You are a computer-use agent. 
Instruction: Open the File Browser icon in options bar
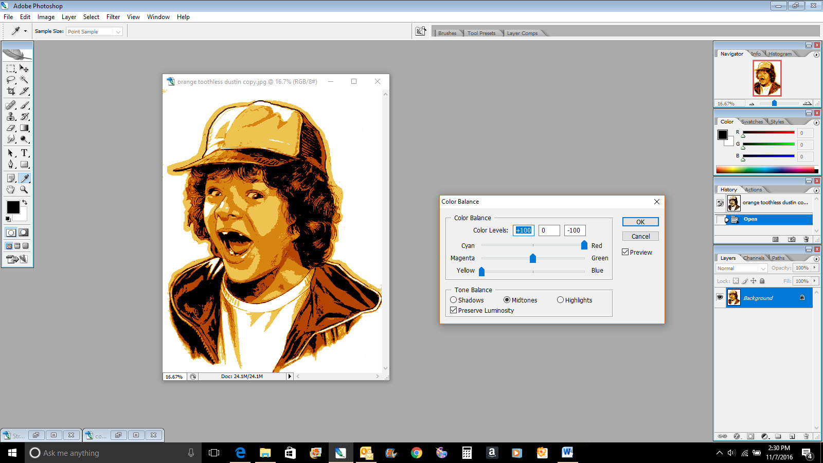click(x=421, y=31)
